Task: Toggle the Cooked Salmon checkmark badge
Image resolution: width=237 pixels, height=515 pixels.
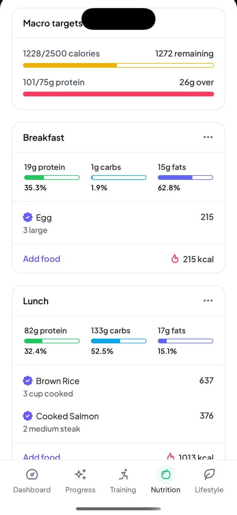Action: point(27,416)
